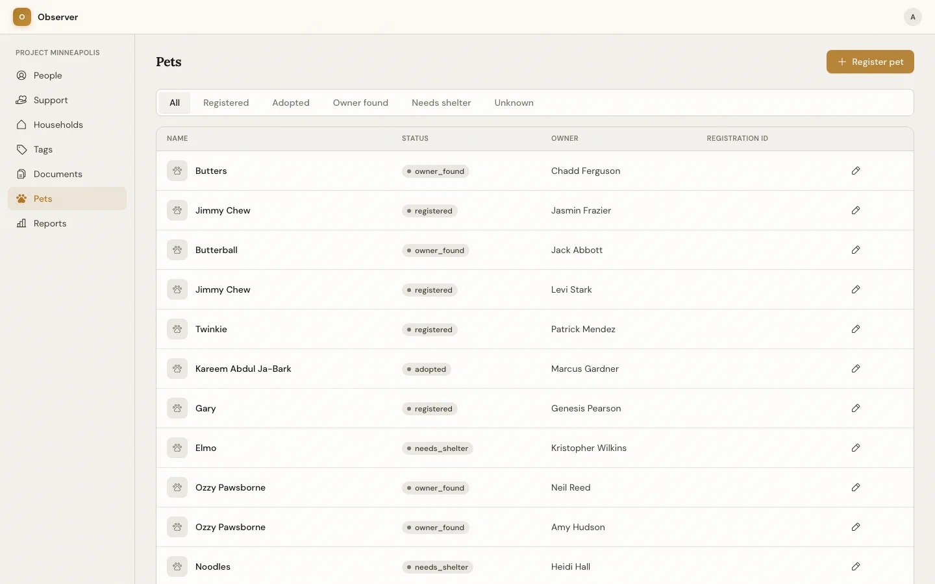Open the Reports page
935x584 pixels.
[50, 223]
